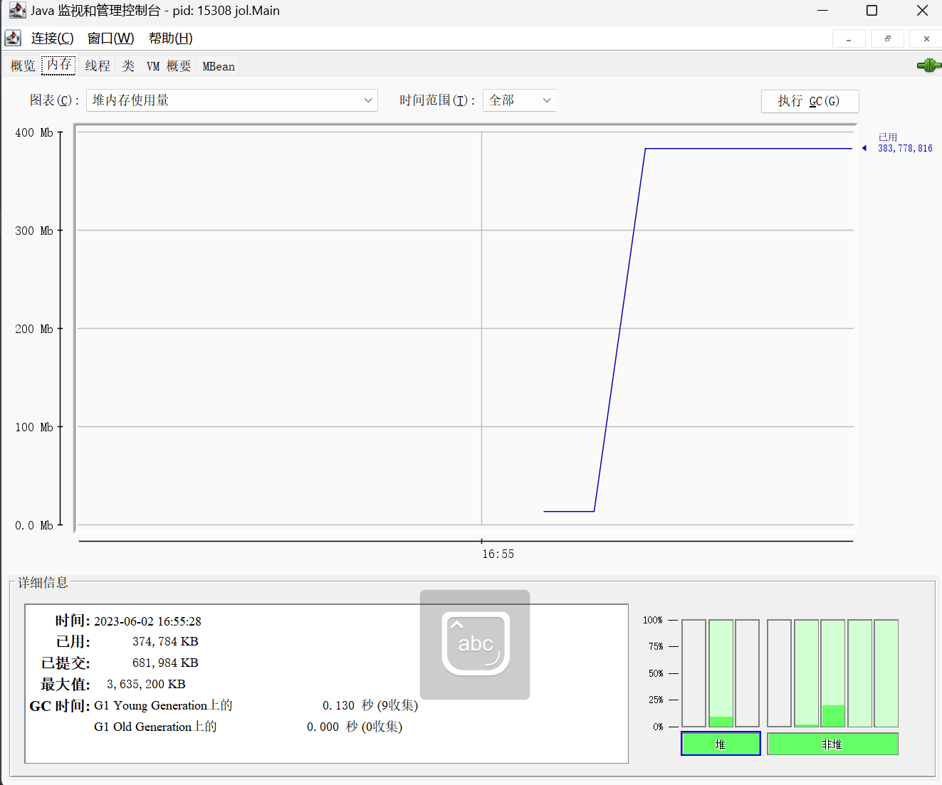The height and width of the screenshot is (785, 942).
Task: Minimize the inner frame from the menu bar
Action: (849, 38)
